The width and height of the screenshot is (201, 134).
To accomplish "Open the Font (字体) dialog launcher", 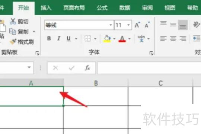I will click(x=151, y=53).
